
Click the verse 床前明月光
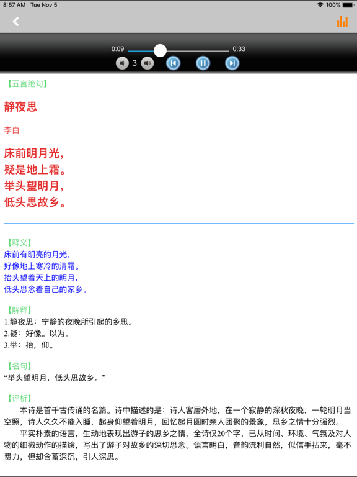[x=34, y=153]
